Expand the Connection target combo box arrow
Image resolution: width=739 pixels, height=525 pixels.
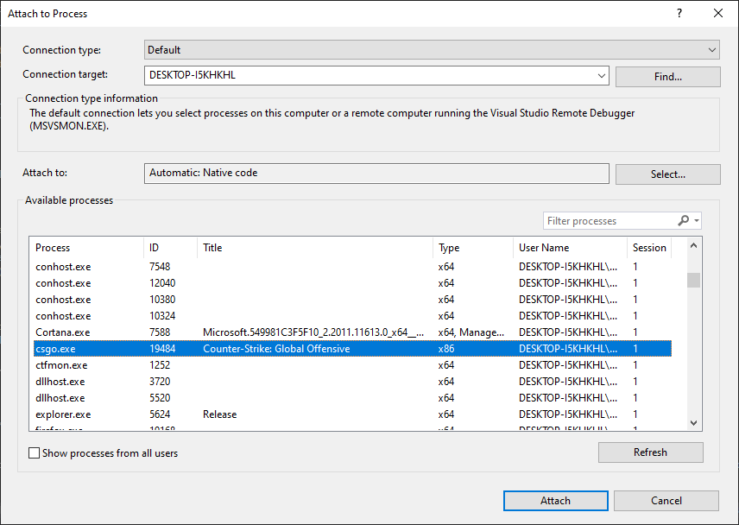(x=602, y=75)
